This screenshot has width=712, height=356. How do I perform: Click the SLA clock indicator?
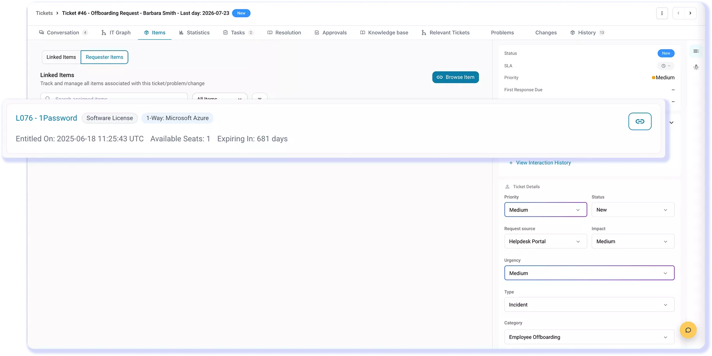(666, 66)
